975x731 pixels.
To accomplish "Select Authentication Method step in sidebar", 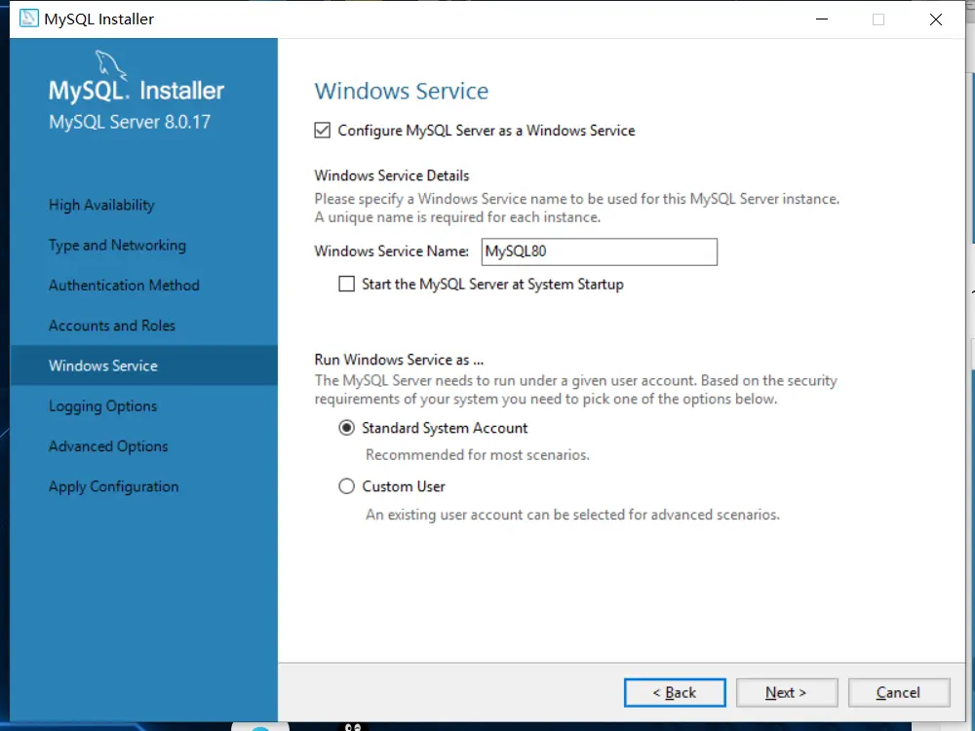I will pyautogui.click(x=124, y=286).
